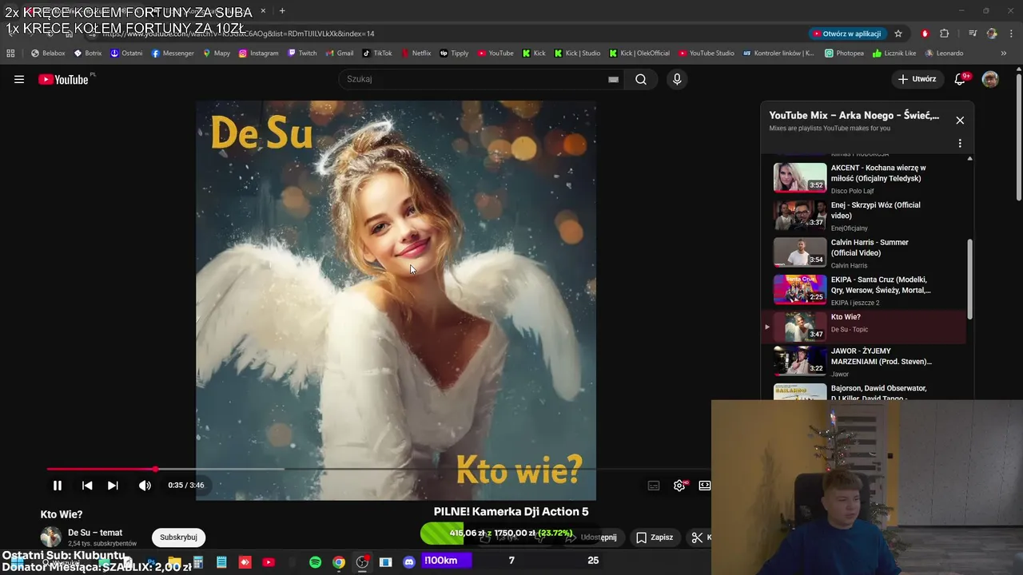
Task: Open the Chrome profile avatar
Action: point(992,34)
